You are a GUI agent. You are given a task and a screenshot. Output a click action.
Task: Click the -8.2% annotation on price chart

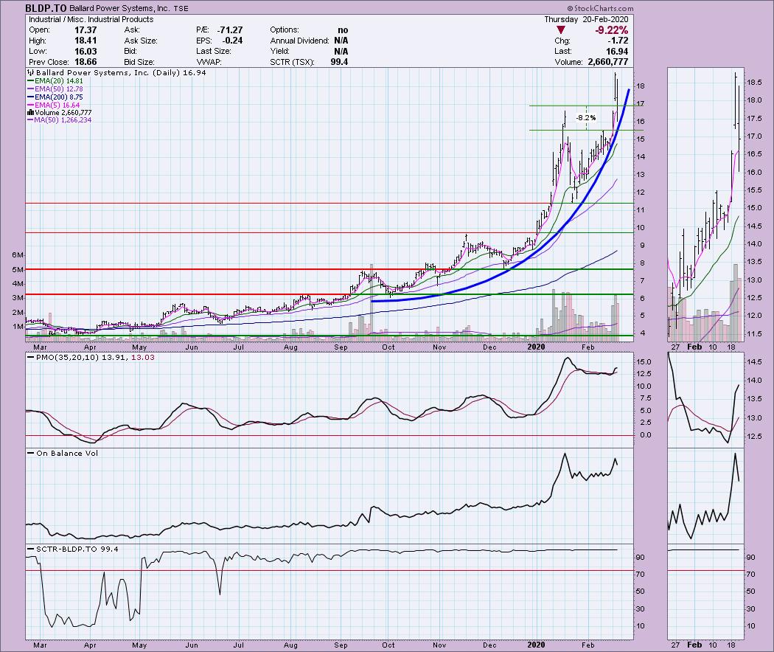(x=586, y=117)
